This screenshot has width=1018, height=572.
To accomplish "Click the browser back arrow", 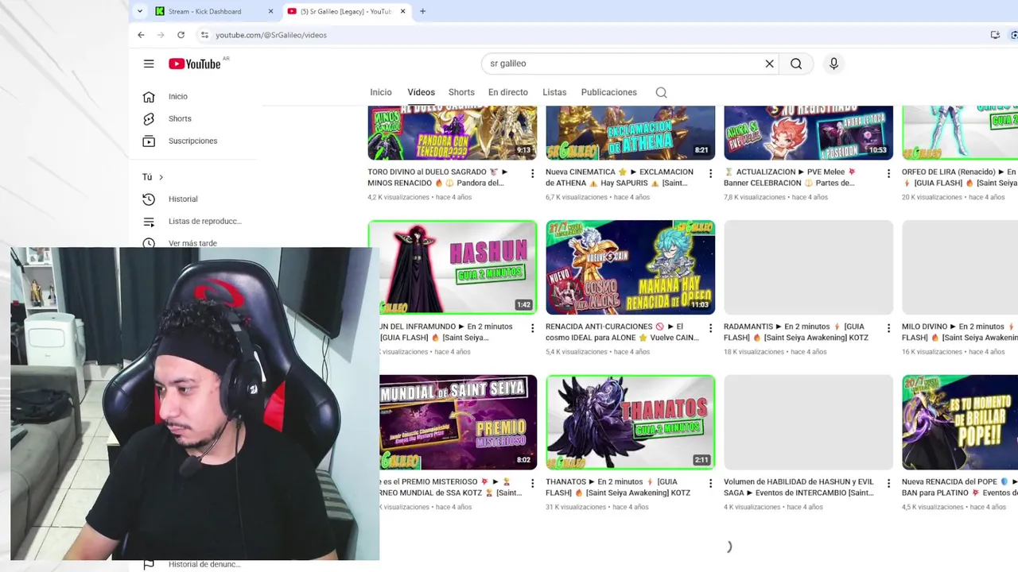I will point(141,35).
